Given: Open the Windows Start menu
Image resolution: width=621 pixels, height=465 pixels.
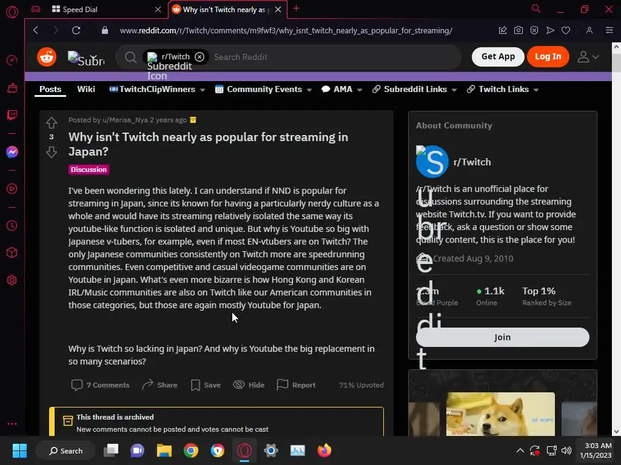Looking at the screenshot, I should click(19, 450).
